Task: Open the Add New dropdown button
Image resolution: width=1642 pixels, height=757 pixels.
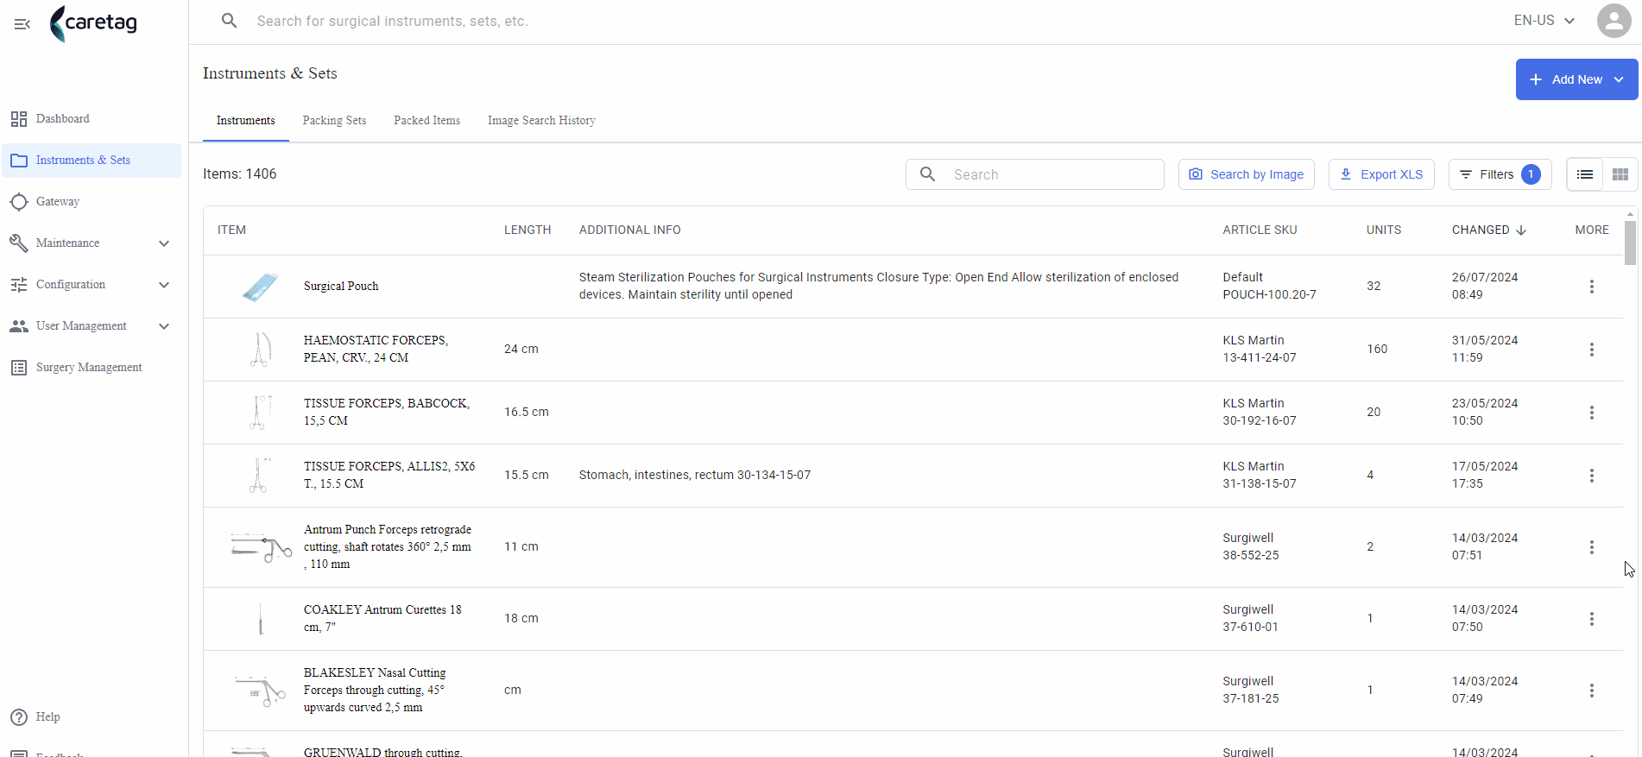Action: 1576,79
